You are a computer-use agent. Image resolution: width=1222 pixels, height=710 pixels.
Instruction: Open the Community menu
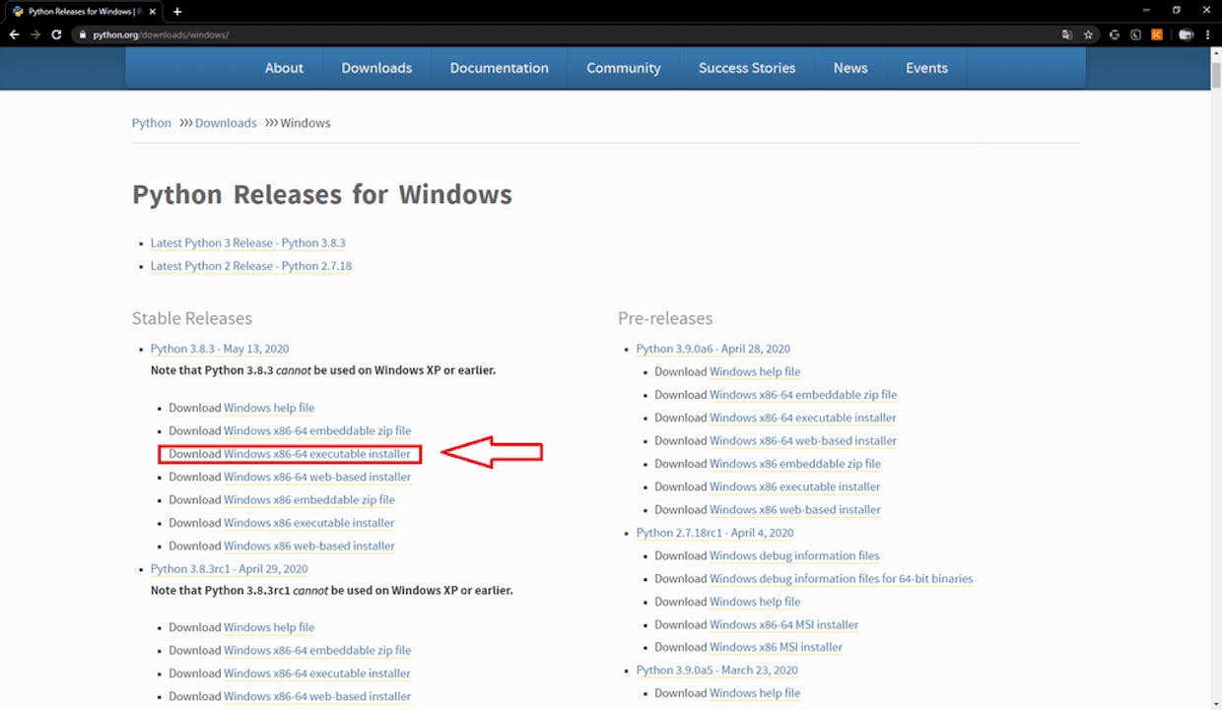[x=623, y=68]
